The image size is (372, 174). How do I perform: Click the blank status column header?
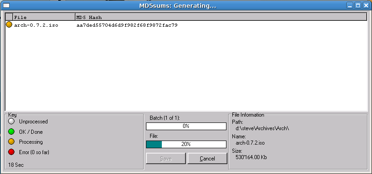(x=9, y=17)
